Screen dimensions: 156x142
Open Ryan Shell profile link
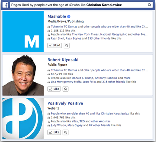click(57, 39)
